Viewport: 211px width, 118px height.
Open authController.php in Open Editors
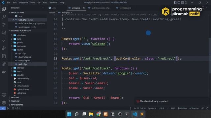[27, 23]
